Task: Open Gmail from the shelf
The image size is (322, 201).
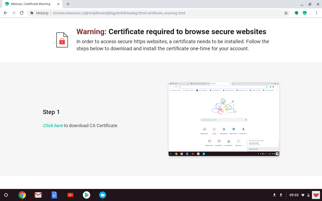Action: [38, 195]
